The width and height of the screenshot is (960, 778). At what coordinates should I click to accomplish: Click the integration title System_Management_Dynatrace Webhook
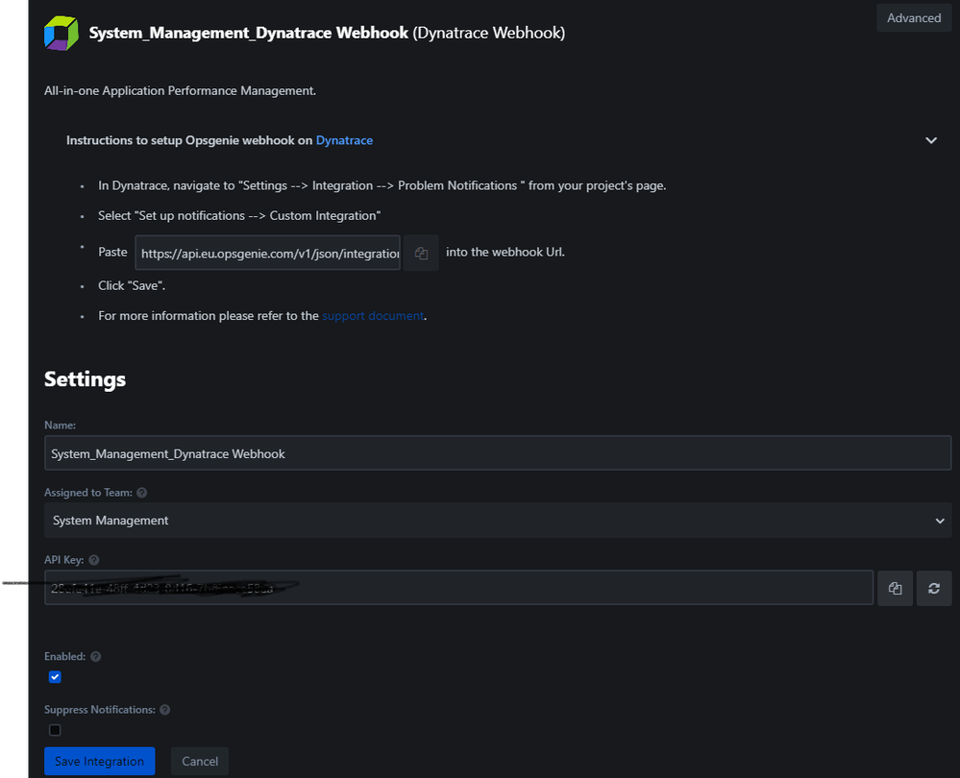pos(249,33)
